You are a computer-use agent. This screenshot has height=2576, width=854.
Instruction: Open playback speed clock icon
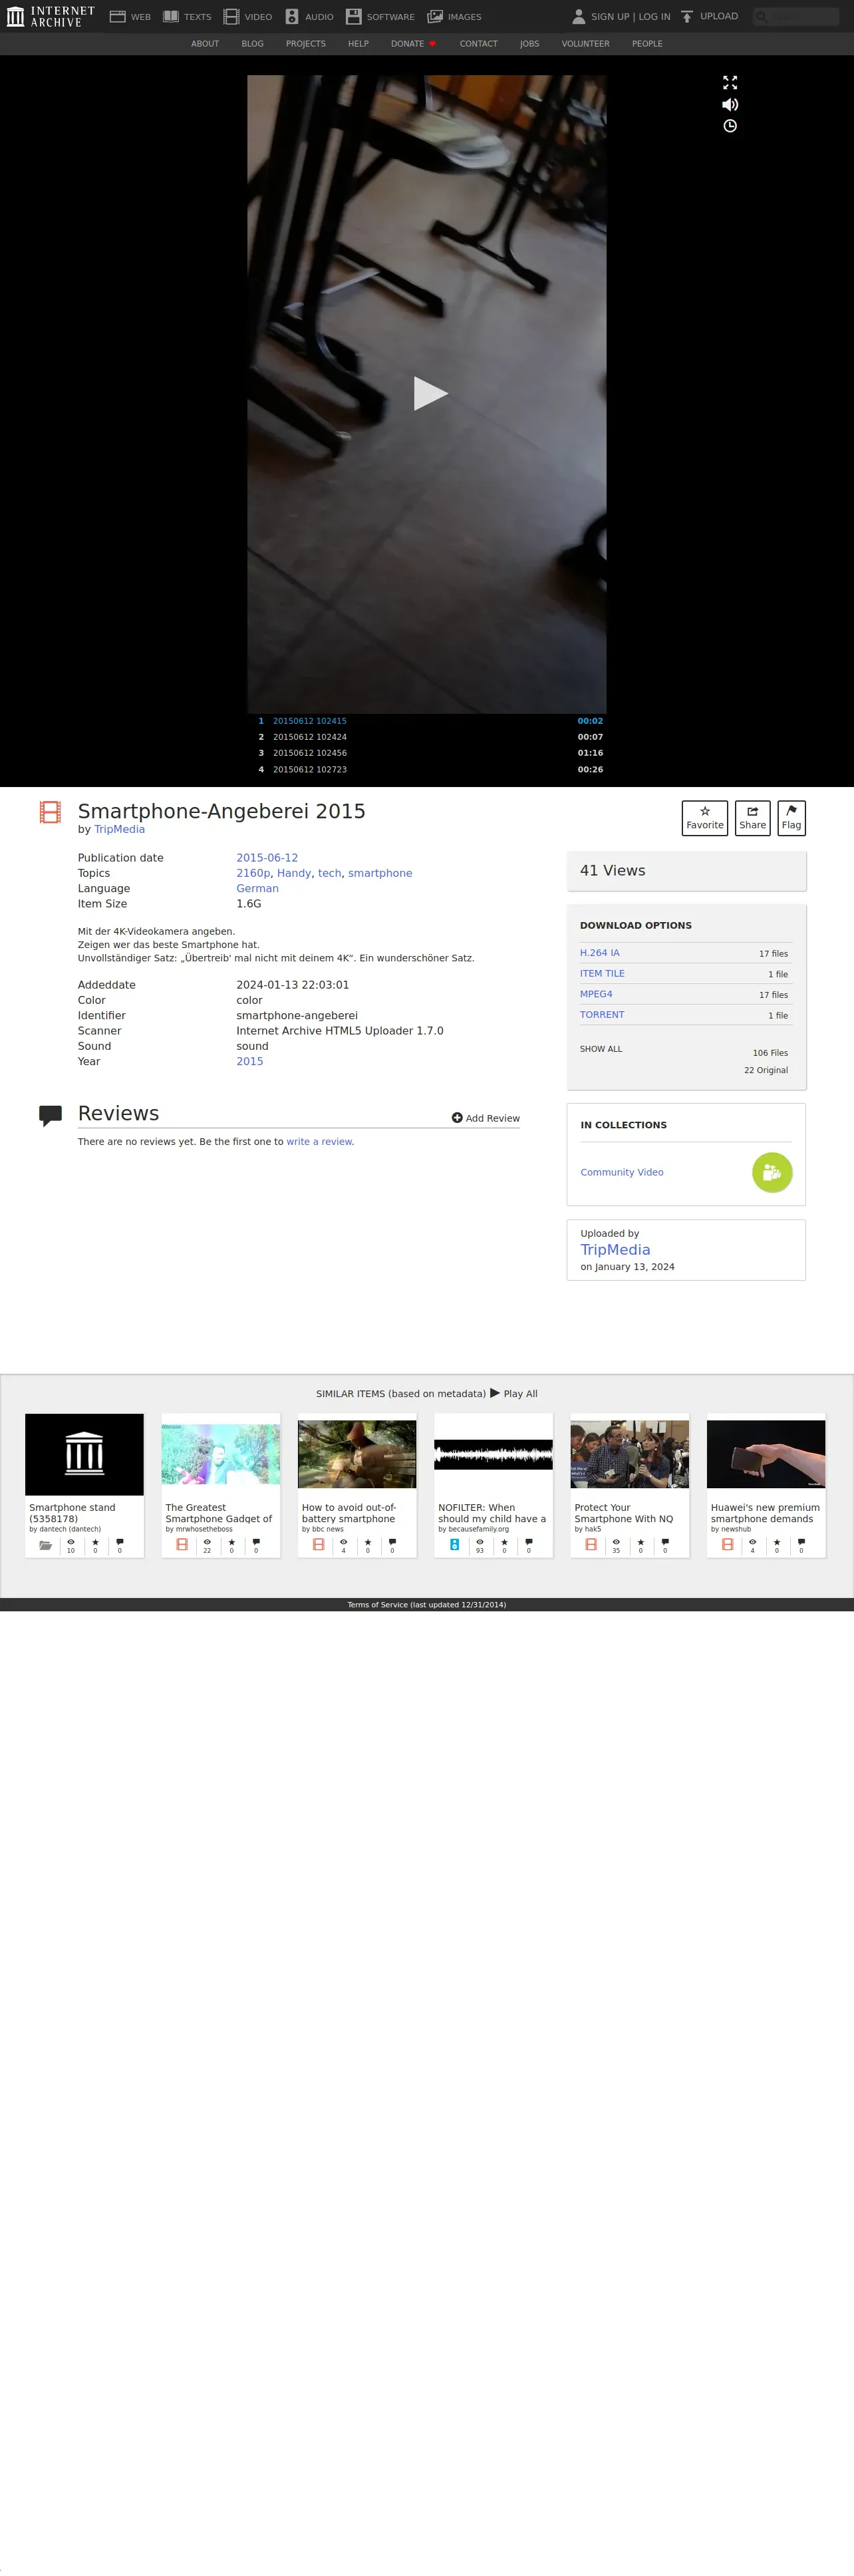pyautogui.click(x=730, y=126)
